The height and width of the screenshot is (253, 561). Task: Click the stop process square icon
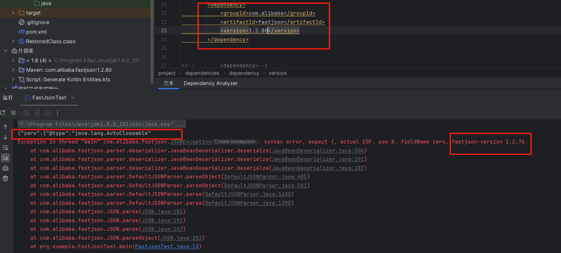(13, 113)
